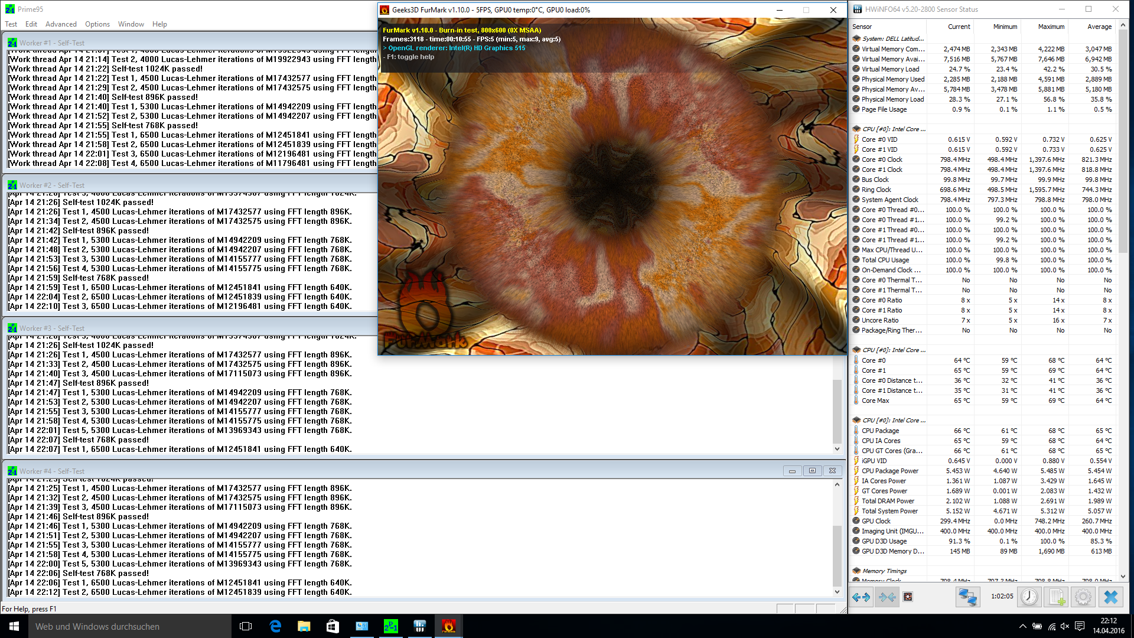Open the Wi-Fi network tray icon
The height and width of the screenshot is (638, 1134).
click(1051, 626)
